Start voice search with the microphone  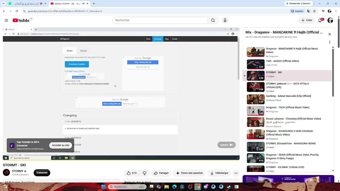(x=225, y=20)
